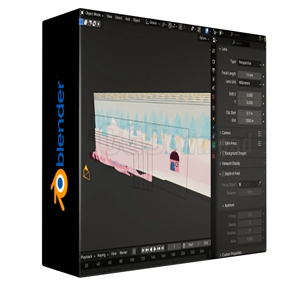Select the second selection mode icon (extend)
287x287 pixels.
pos(86,22)
